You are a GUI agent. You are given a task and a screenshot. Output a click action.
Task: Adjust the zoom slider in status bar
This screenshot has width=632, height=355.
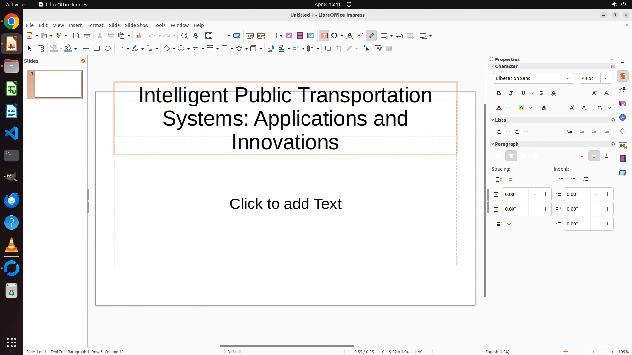[592, 352]
